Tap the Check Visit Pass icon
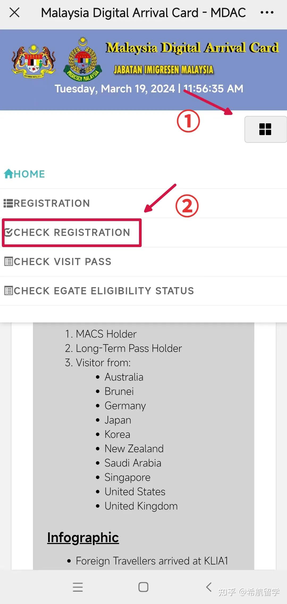 (8, 262)
